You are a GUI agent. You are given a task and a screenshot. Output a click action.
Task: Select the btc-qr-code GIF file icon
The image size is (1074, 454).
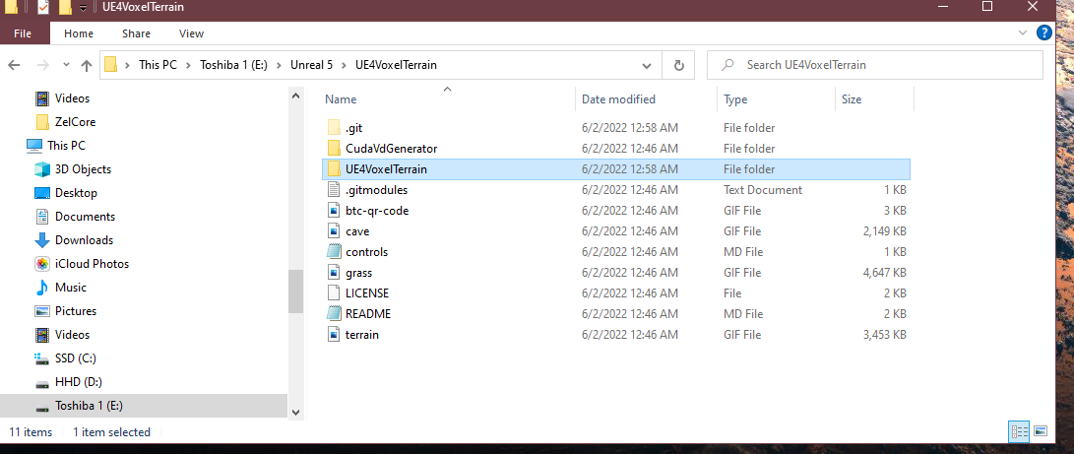[x=334, y=210]
